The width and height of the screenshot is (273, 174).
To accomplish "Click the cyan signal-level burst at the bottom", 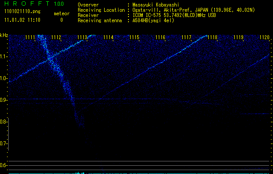I will (80, 173).
